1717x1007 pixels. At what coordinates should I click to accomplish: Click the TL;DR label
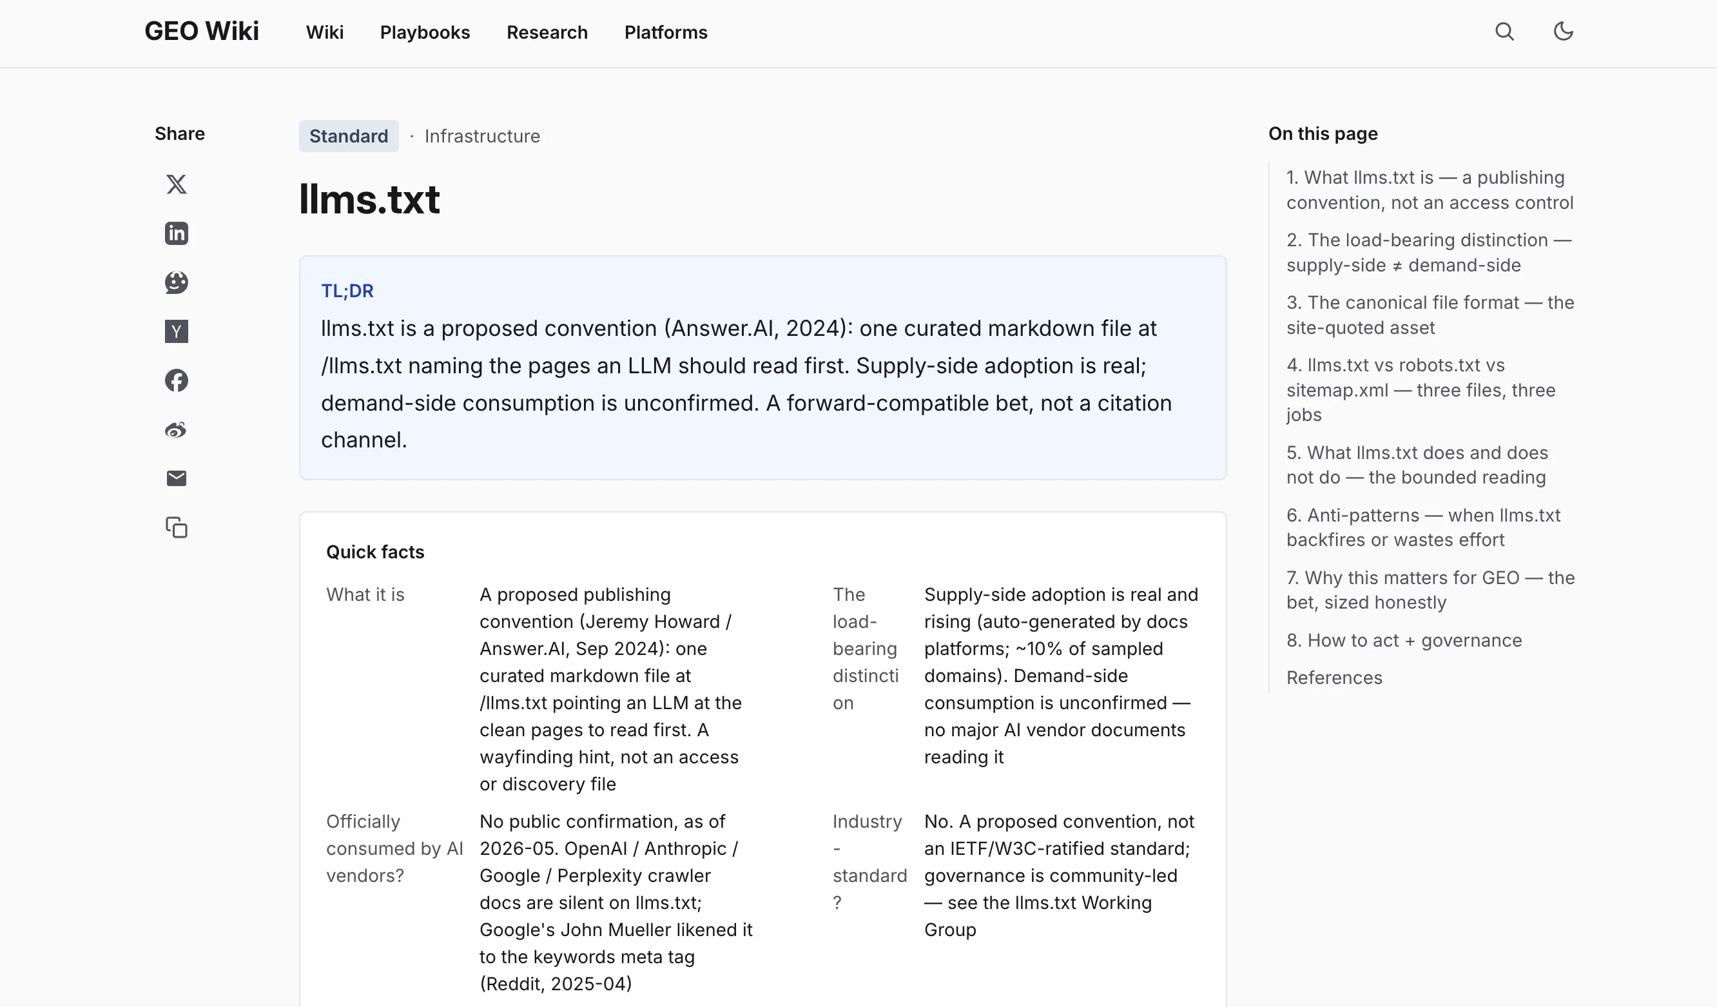click(347, 291)
